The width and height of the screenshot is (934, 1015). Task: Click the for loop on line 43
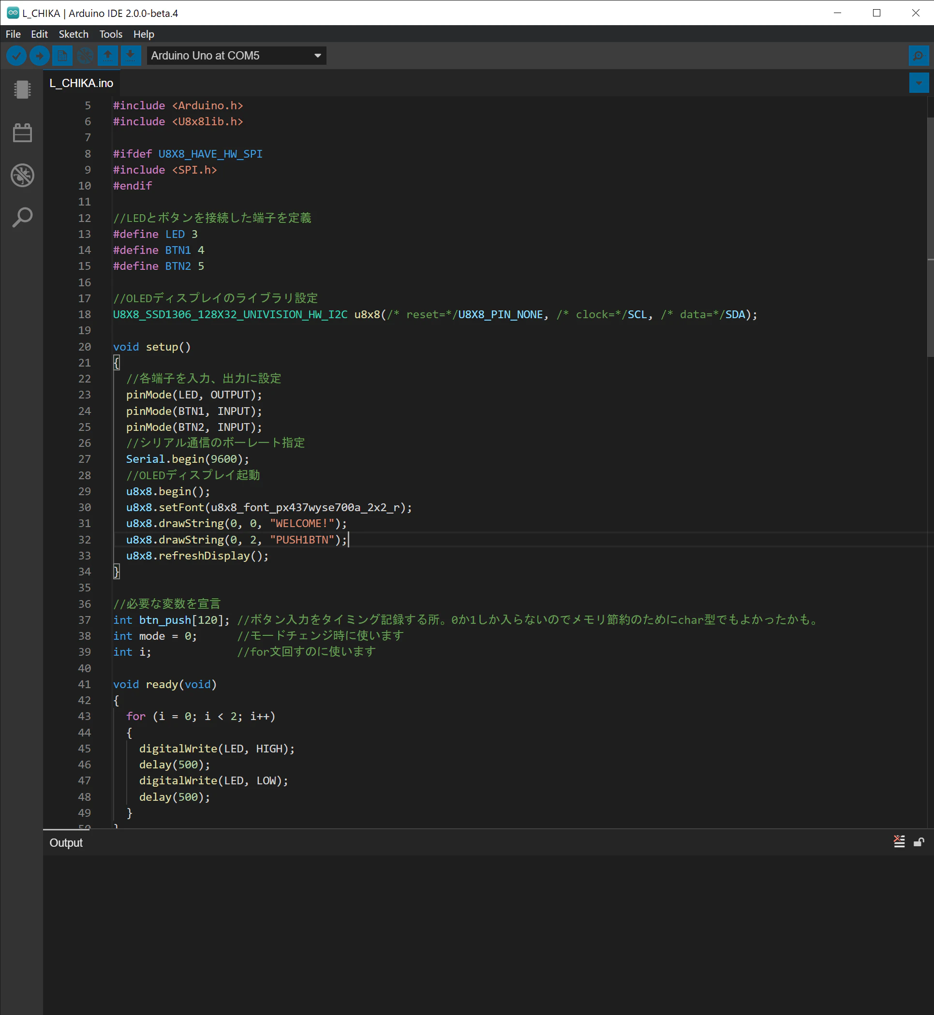click(201, 717)
